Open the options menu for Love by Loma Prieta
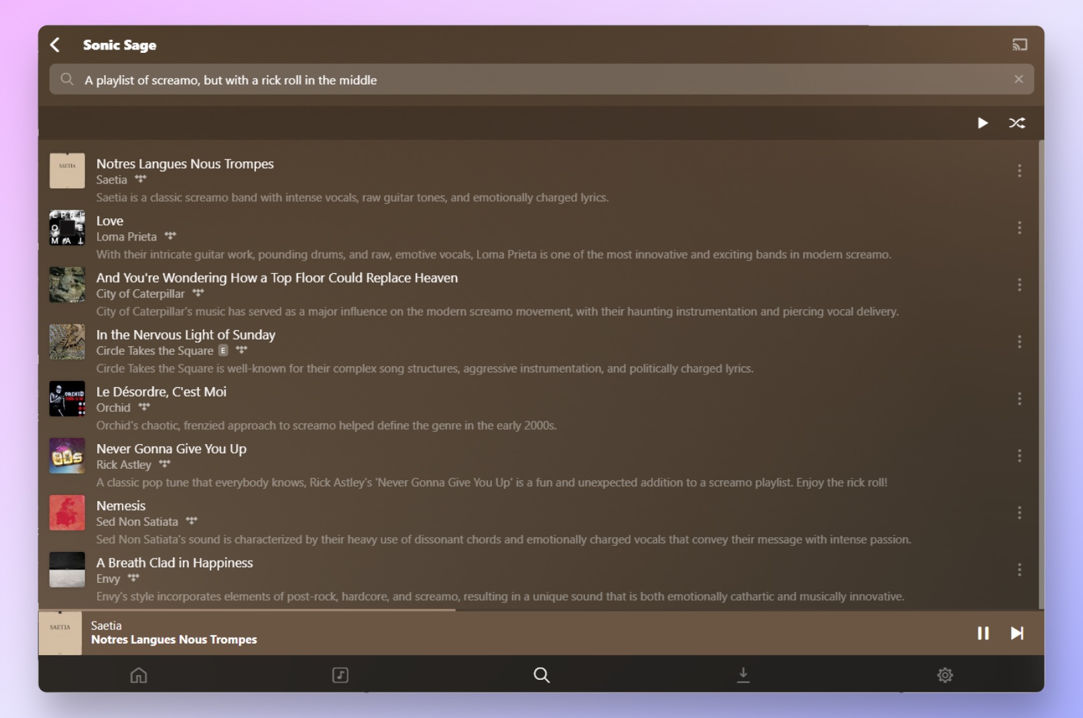The width and height of the screenshot is (1083, 718). pos(1019,228)
